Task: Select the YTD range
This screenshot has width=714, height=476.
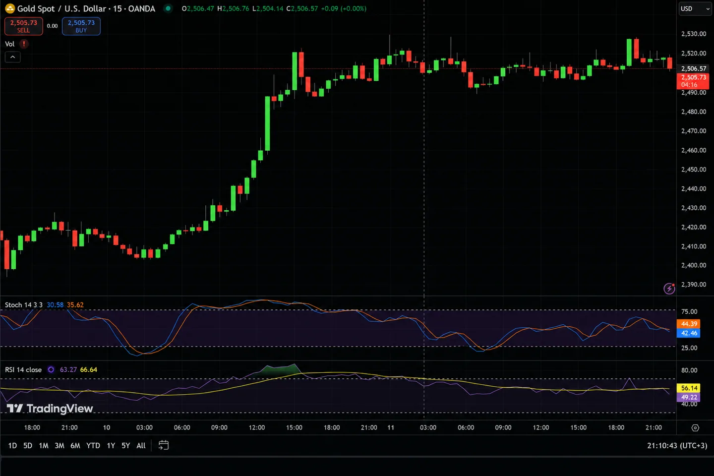Action: [93, 446]
